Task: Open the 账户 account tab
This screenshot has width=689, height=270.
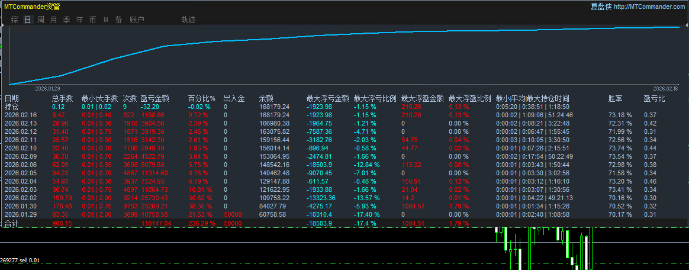Action: (137, 20)
